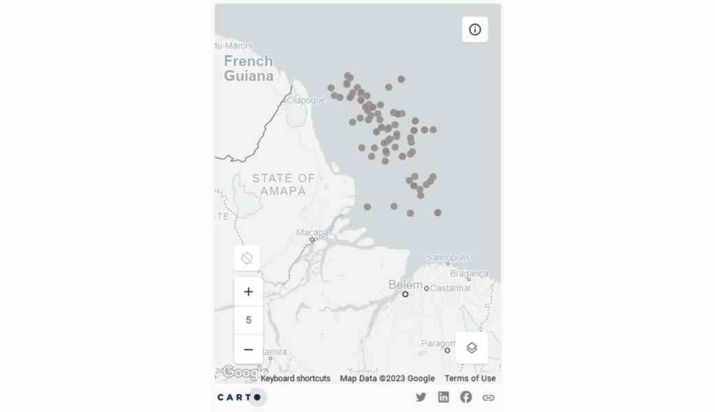The height and width of the screenshot is (412, 715).
Task: Share the map on LinkedIn
Action: click(x=443, y=397)
